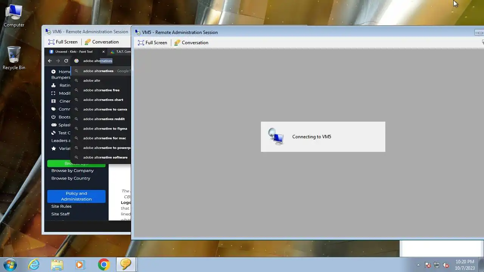Click Variations star icon in sidebar
This screenshot has height=272, width=484.
coord(54,148)
